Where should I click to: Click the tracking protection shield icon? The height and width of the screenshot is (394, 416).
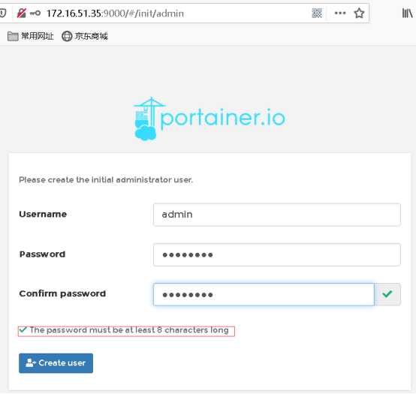[x=3, y=13]
